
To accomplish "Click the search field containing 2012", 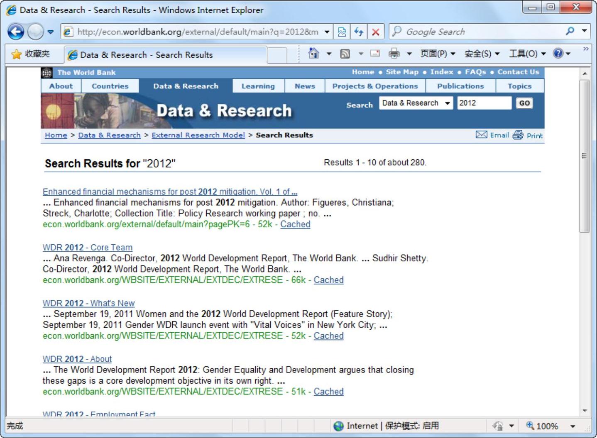I will 484,103.
